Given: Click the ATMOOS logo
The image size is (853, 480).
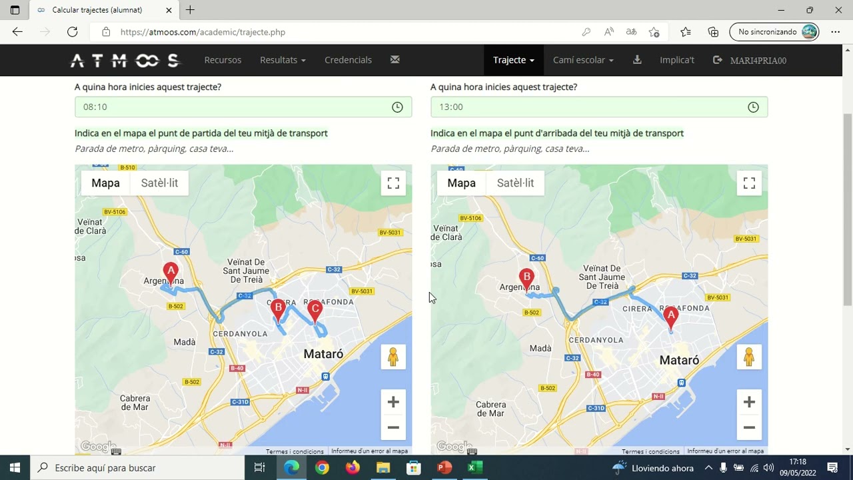Looking at the screenshot, I should click(125, 61).
